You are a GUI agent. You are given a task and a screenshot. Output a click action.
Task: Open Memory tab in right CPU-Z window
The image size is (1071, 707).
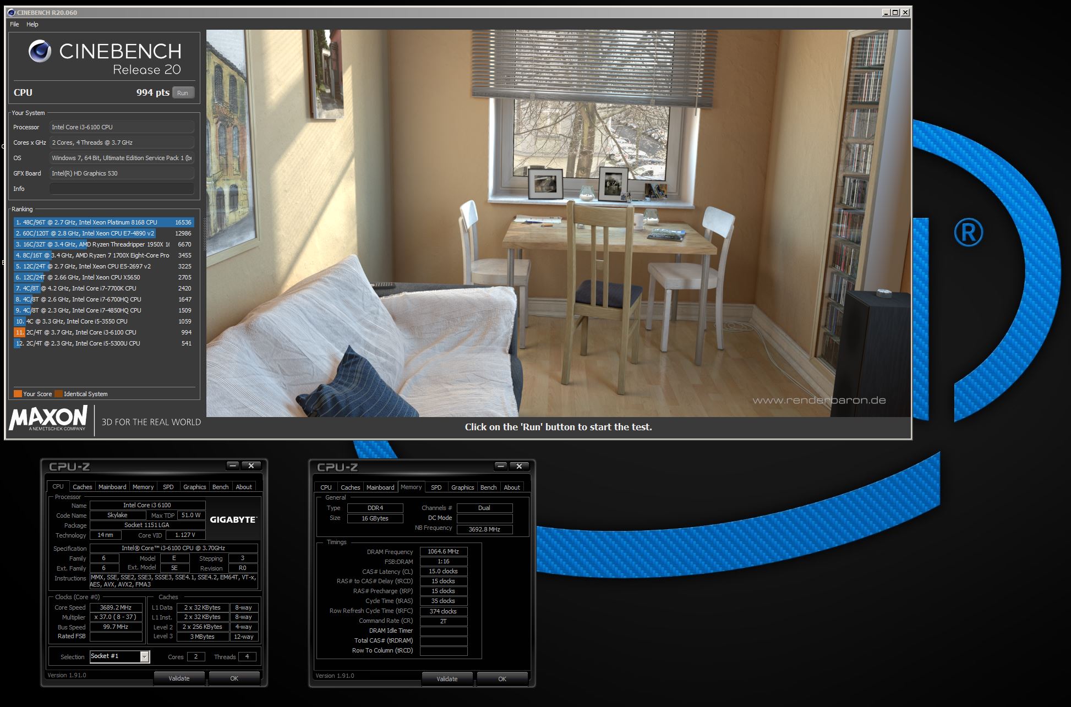[x=411, y=487]
